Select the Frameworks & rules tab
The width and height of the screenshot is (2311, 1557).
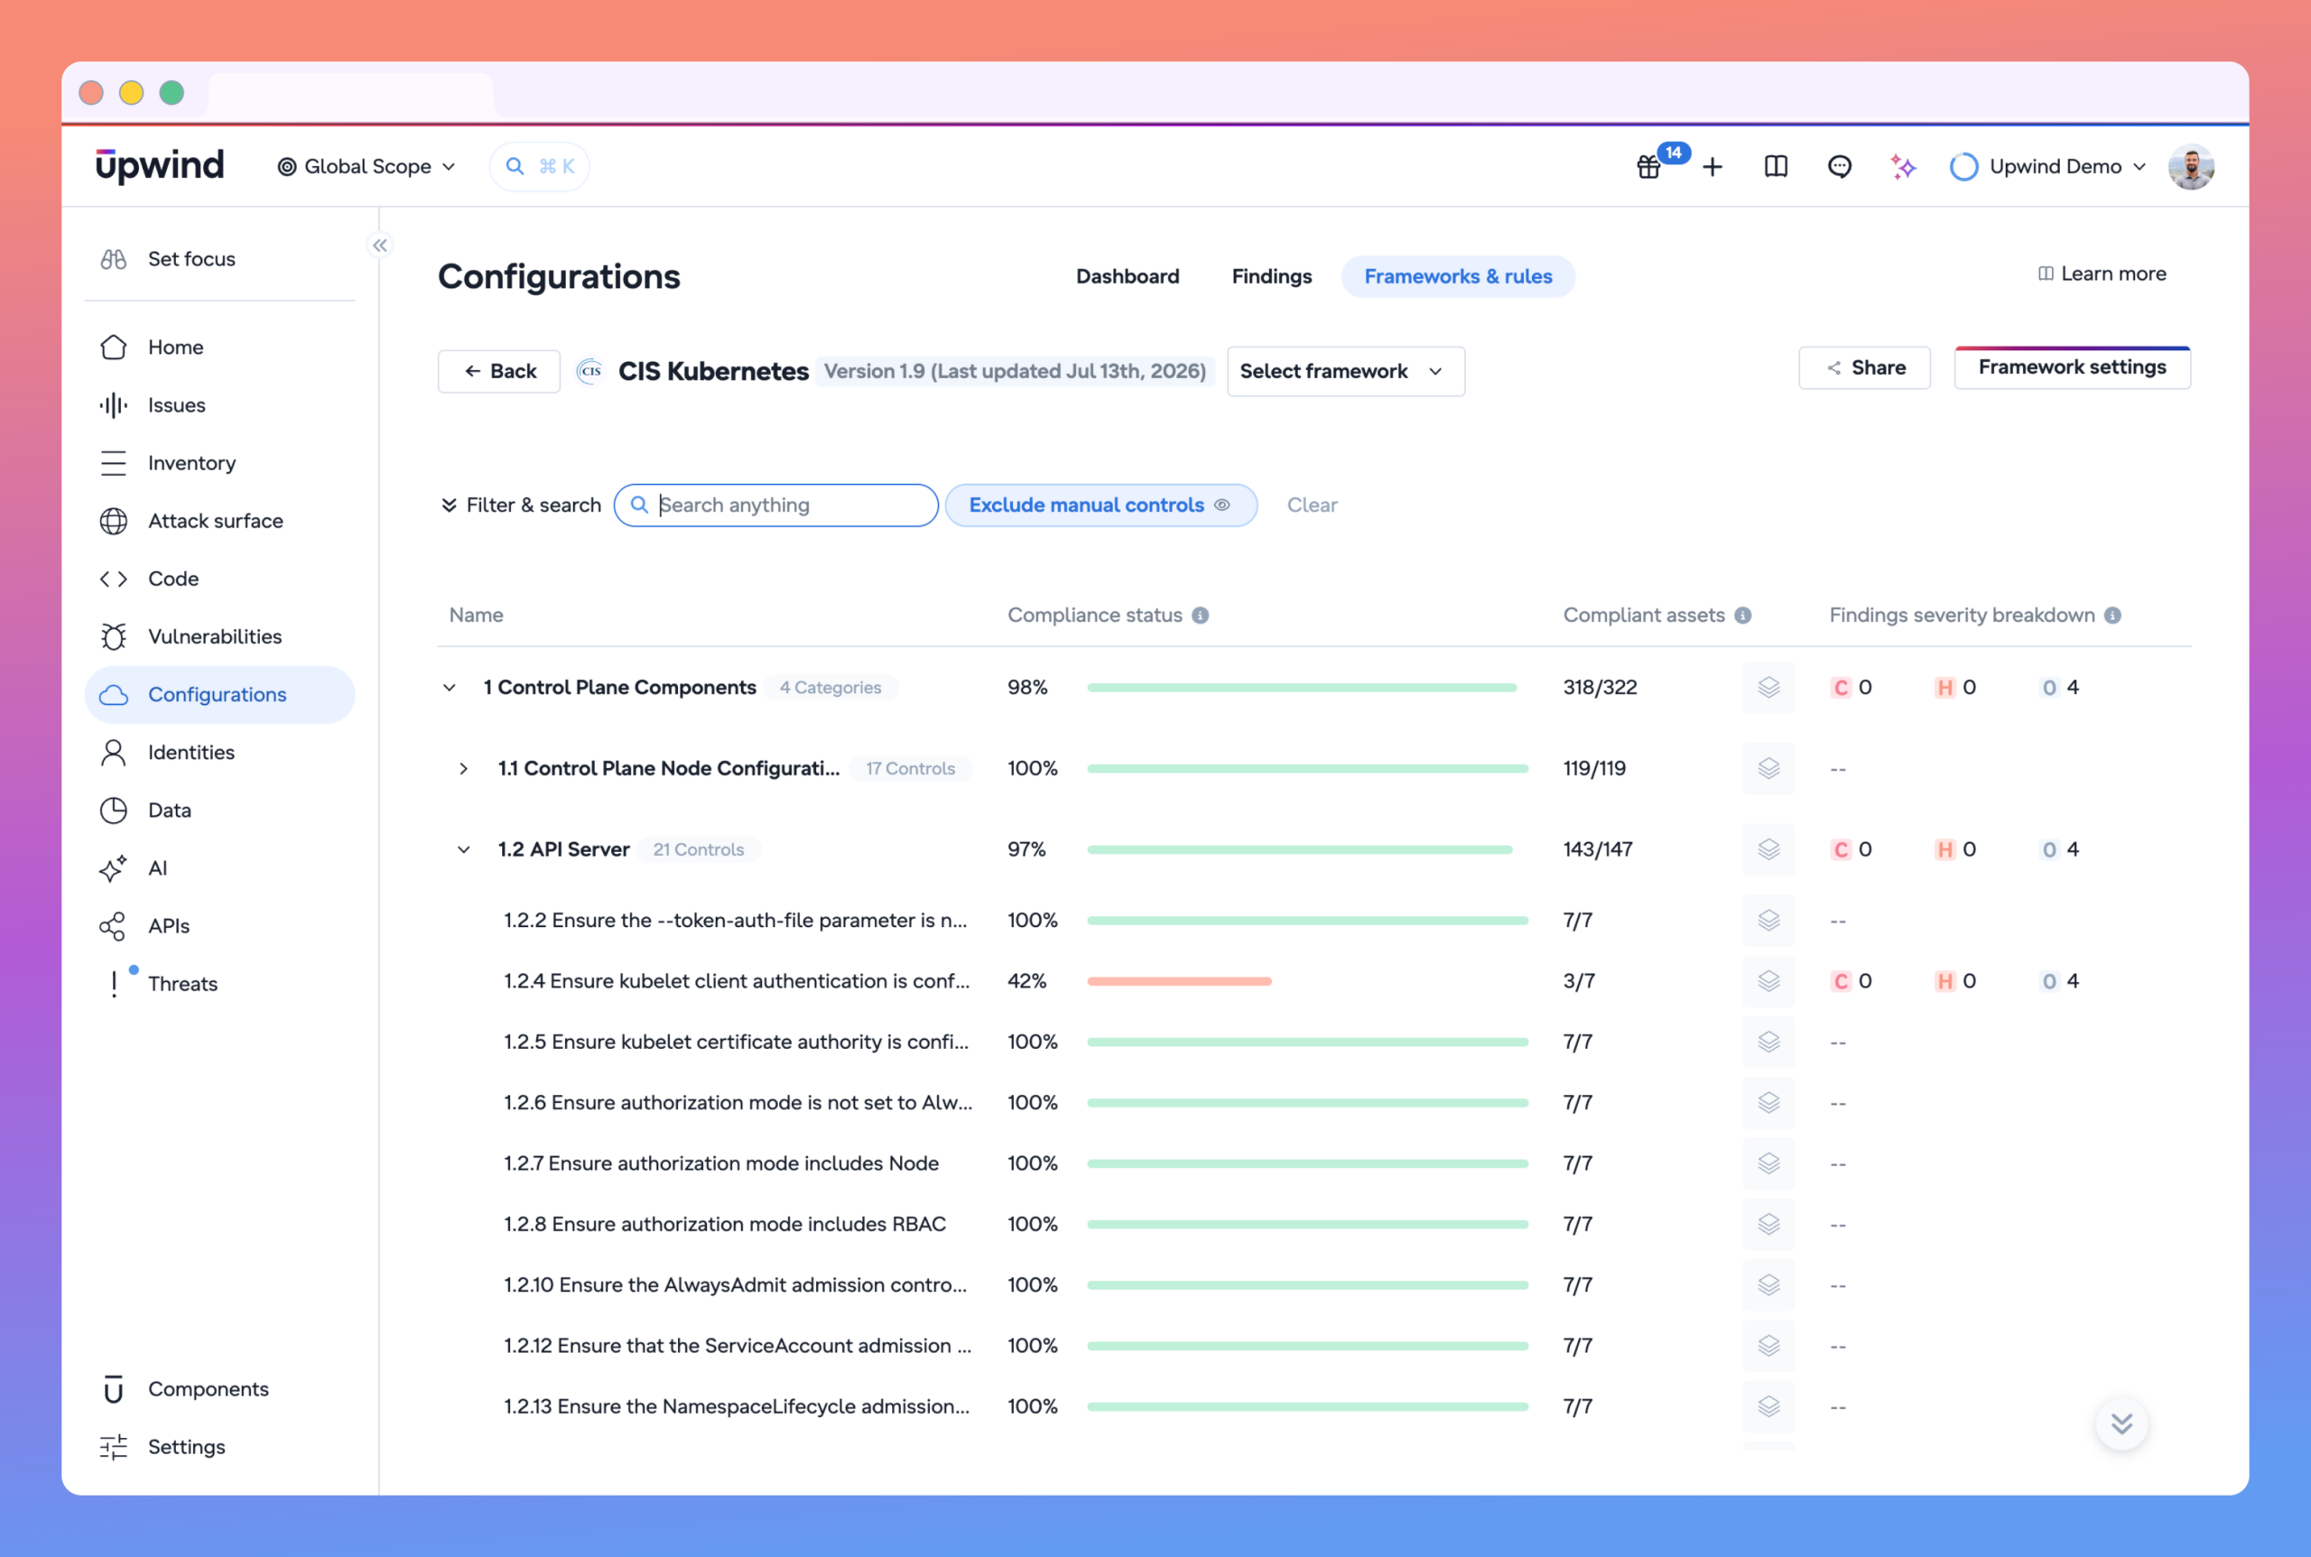(1458, 277)
